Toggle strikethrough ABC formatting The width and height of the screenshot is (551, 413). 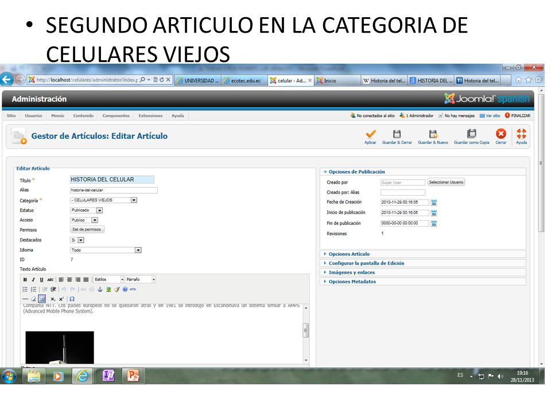coord(51,279)
